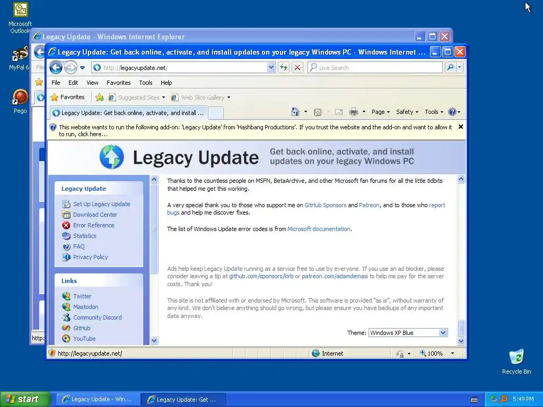543x407 pixels.
Task: Click the FAQ question mark icon
Action: (66, 246)
